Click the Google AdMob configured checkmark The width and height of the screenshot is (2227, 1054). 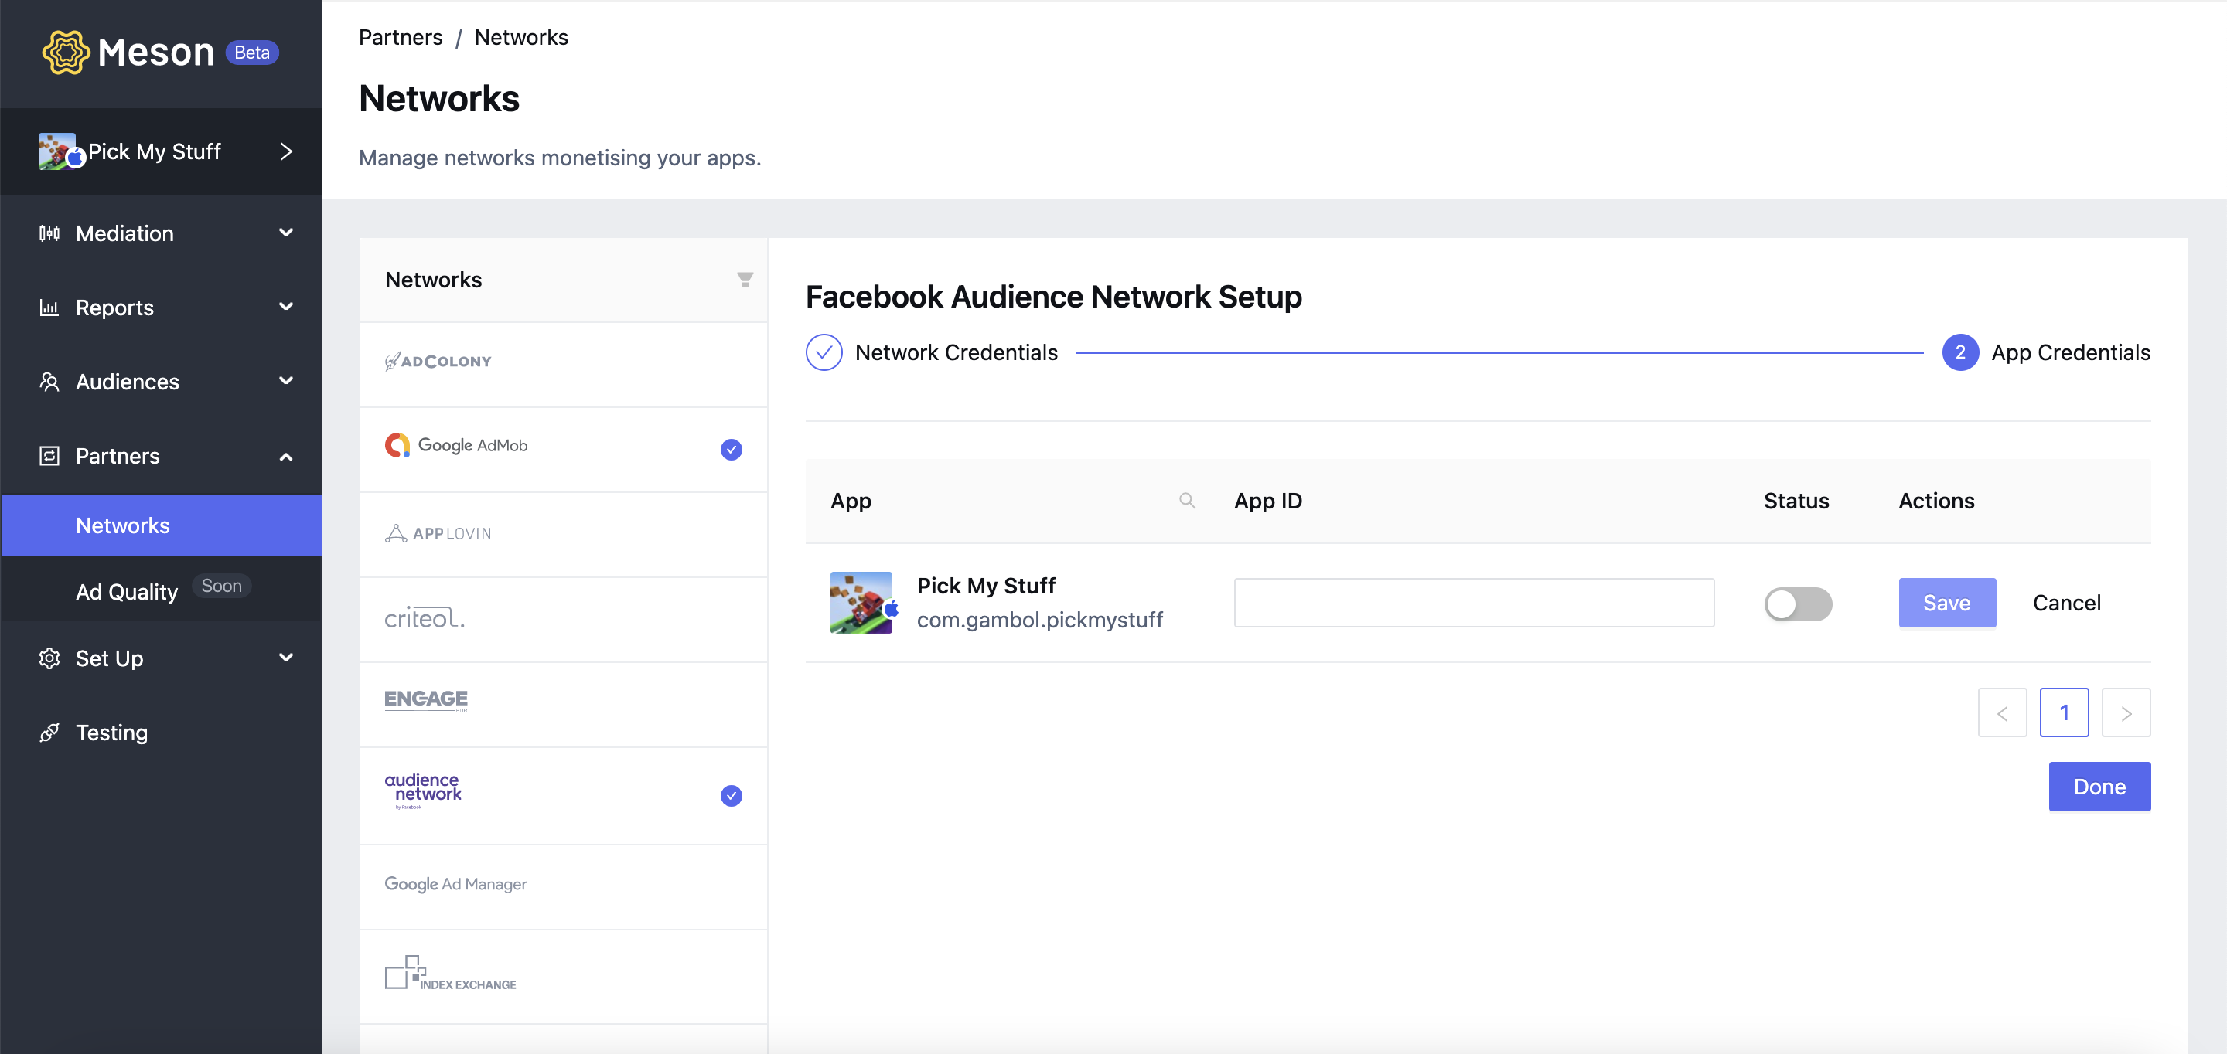[731, 449]
